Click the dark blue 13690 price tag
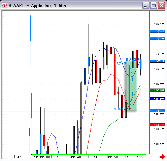Viewport: 167px width, 161px height. (157, 99)
